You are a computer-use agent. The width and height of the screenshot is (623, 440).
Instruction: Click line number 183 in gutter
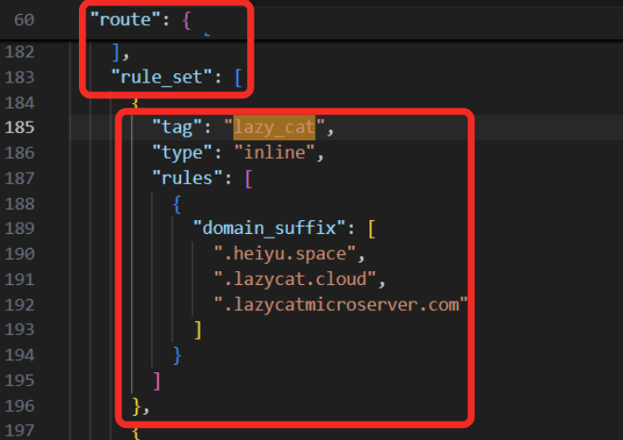point(19,77)
